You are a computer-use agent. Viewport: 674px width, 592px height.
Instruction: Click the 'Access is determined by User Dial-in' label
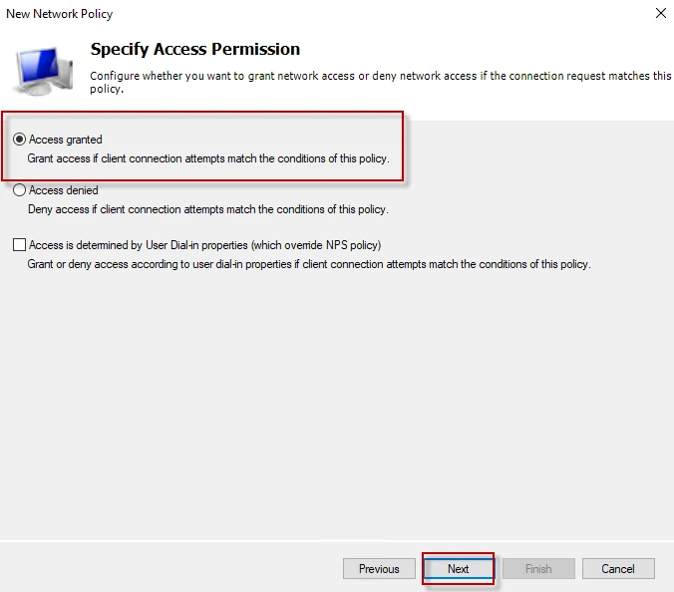(205, 245)
